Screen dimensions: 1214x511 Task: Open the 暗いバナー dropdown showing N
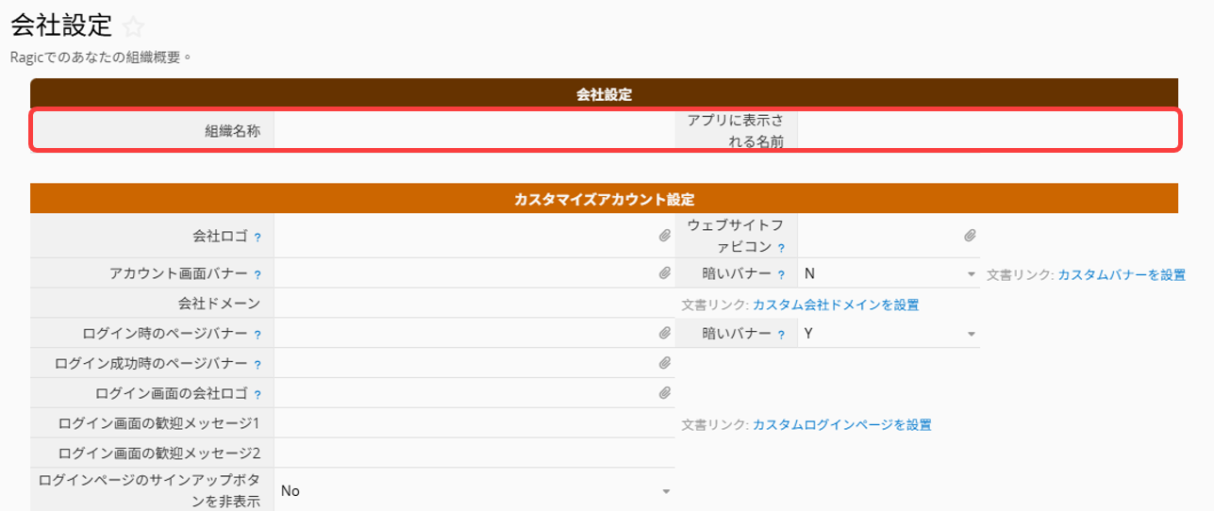[889, 274]
